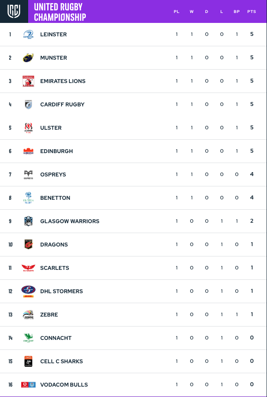The image size is (267, 397).
Task: Open the Cardiff Rugby crest
Action: tap(29, 104)
